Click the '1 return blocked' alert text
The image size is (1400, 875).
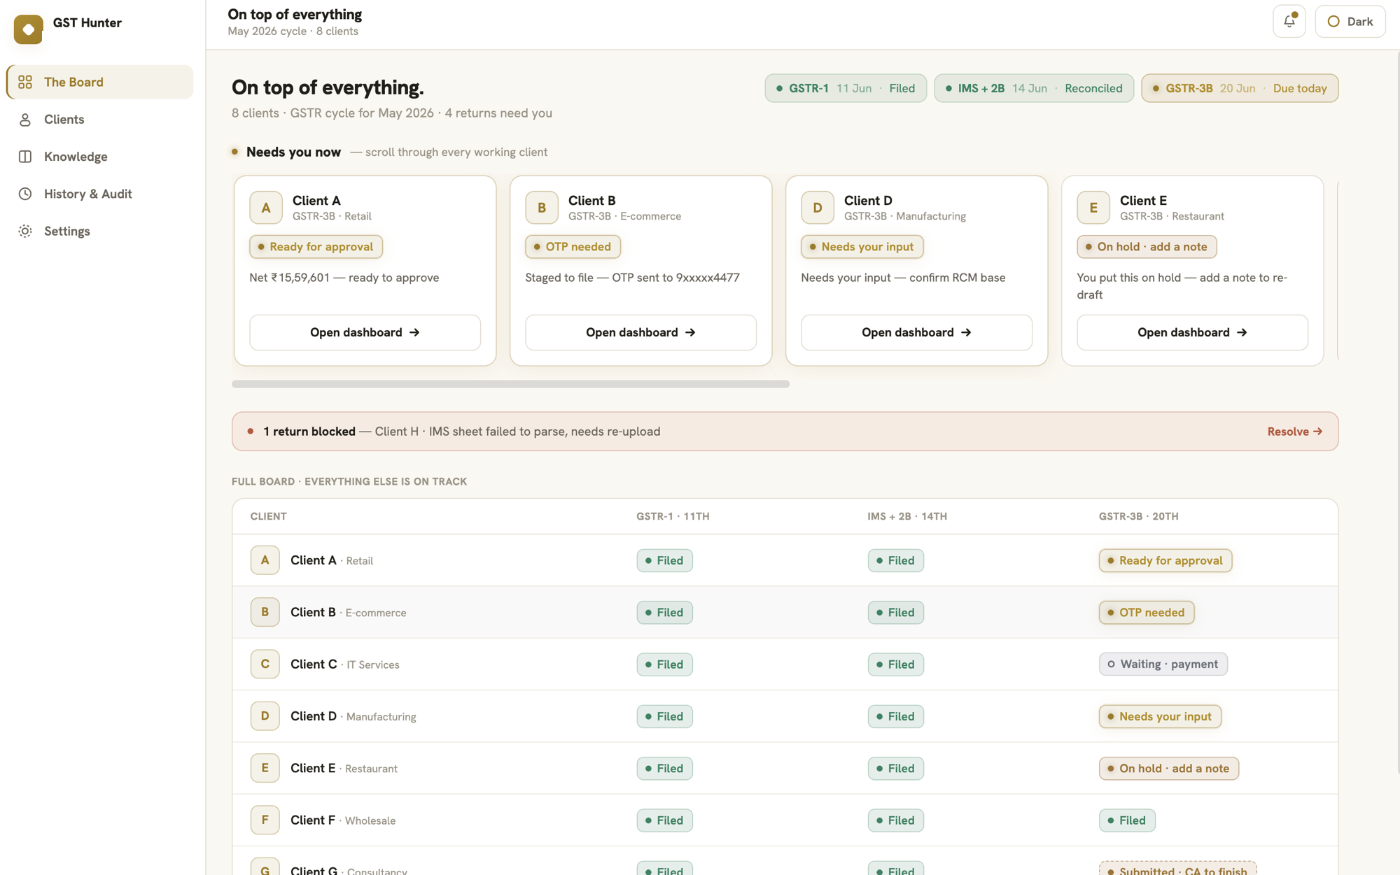point(309,432)
